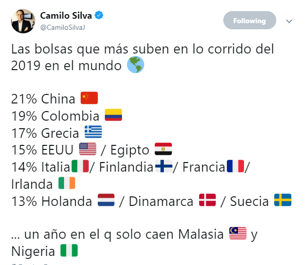
Task: Click the @CamiloSilvaJ handle
Action: coord(62,27)
